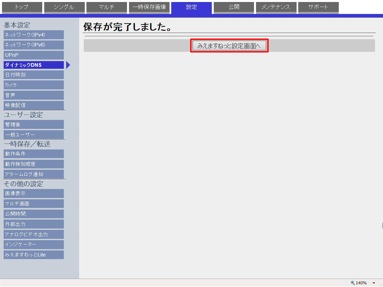The width and height of the screenshot is (383, 287).
Task: Switch to the マルチ tab
Action: click(106, 7)
